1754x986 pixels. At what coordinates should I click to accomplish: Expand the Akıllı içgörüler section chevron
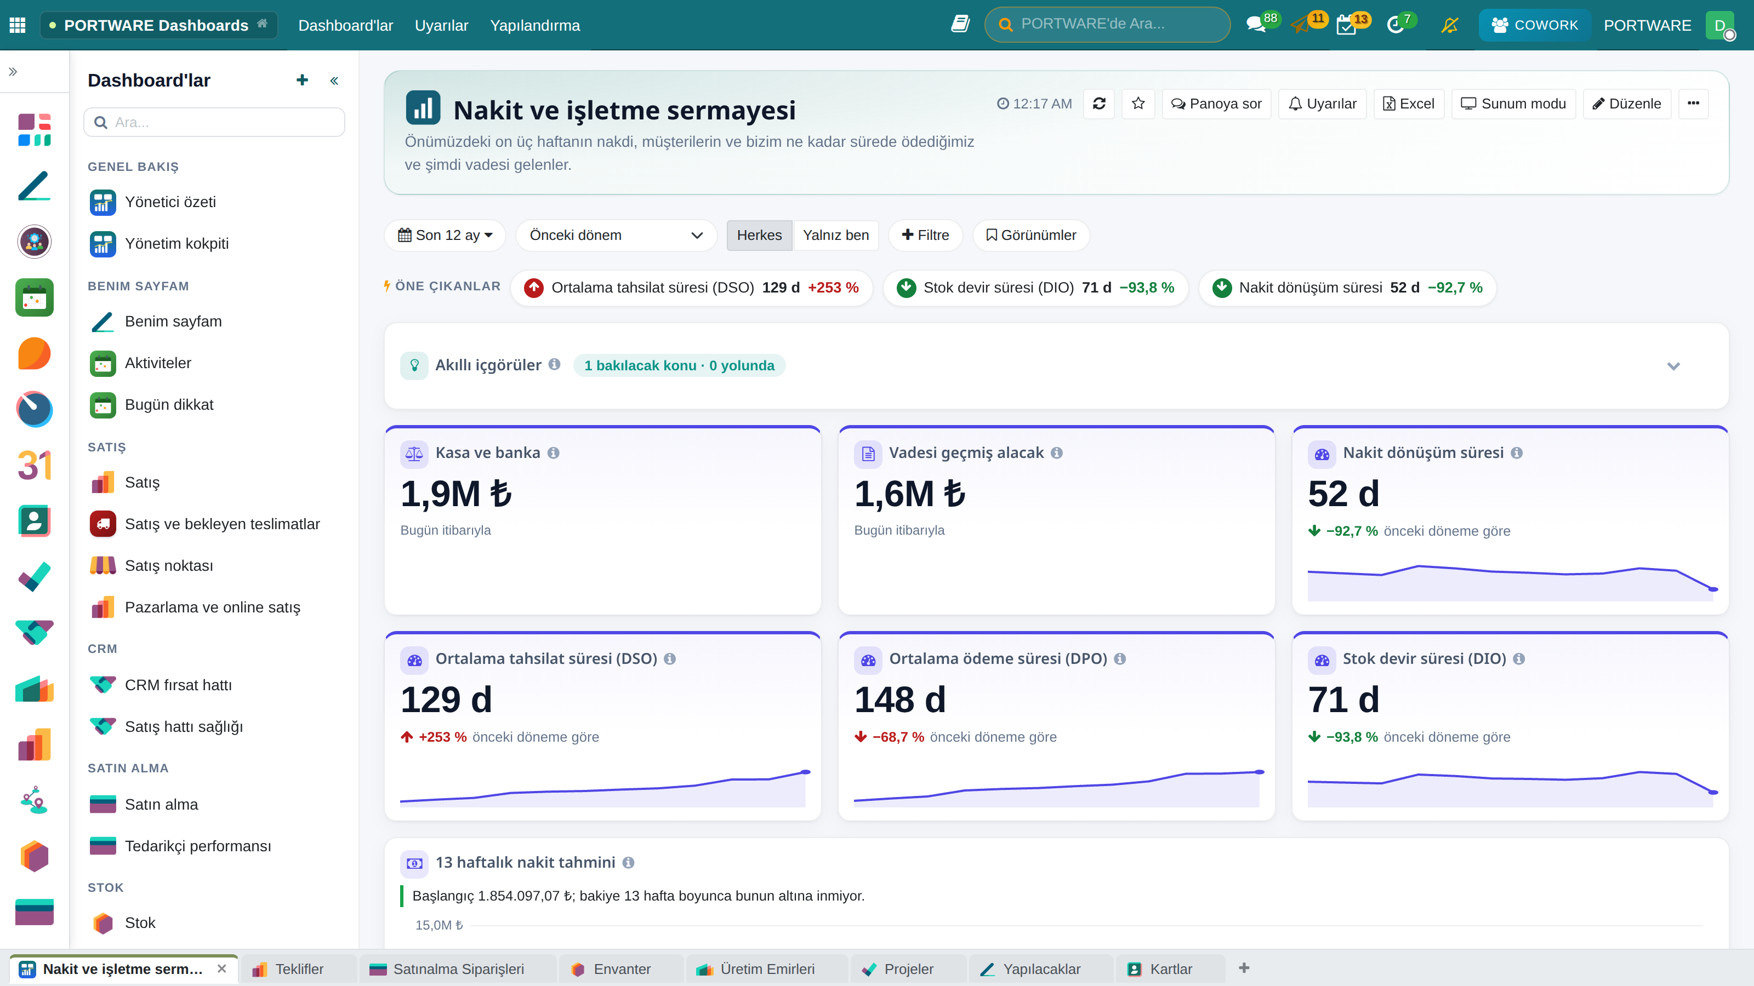(x=1673, y=366)
